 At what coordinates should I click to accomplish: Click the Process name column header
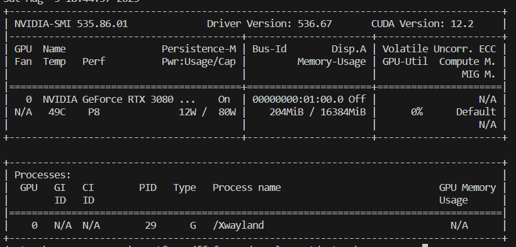coord(247,188)
